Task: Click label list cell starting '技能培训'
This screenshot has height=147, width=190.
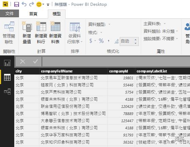Action: [163, 142]
